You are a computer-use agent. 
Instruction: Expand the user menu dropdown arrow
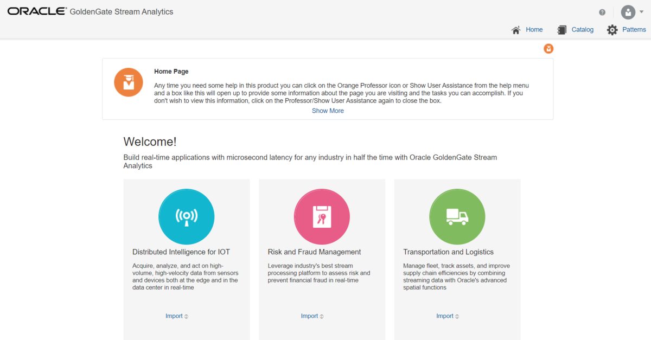pos(642,12)
